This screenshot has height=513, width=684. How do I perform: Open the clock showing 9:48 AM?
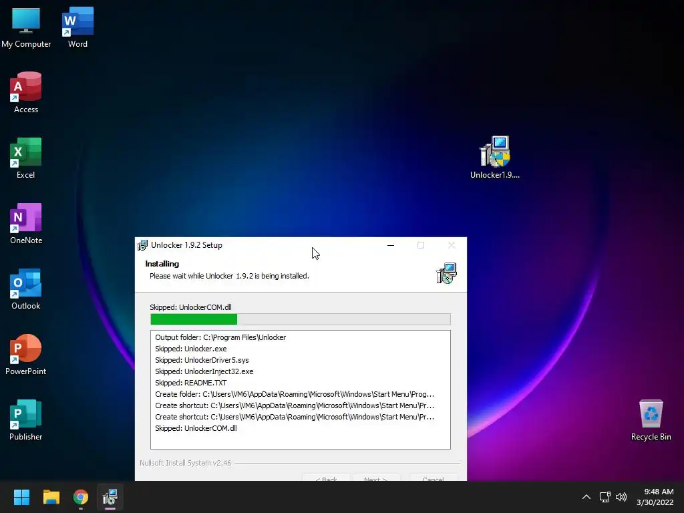[x=655, y=497]
